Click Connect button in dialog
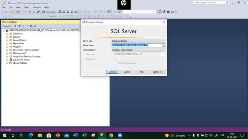Viewport: 248px width, 139px height. pyautogui.click(x=112, y=72)
